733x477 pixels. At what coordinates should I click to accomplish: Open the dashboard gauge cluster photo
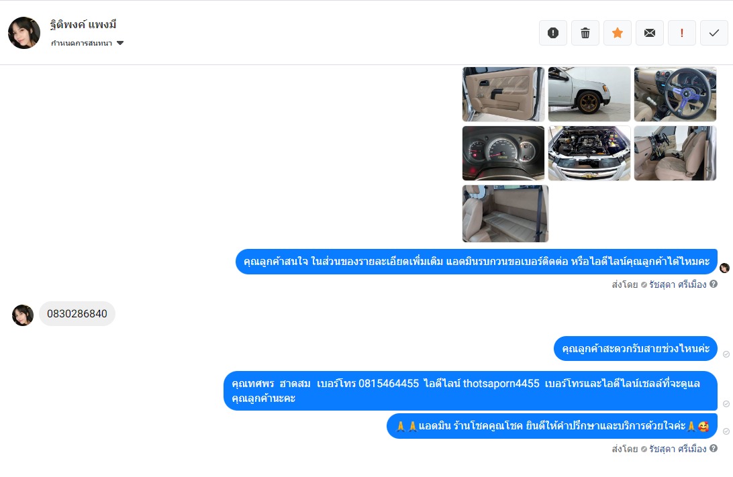point(503,153)
